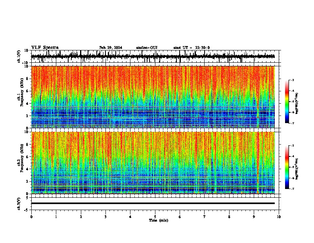The height and width of the screenshot is (243, 314).
Task: Select the date text "Feb. 29, 2024"
Action: click(111, 48)
